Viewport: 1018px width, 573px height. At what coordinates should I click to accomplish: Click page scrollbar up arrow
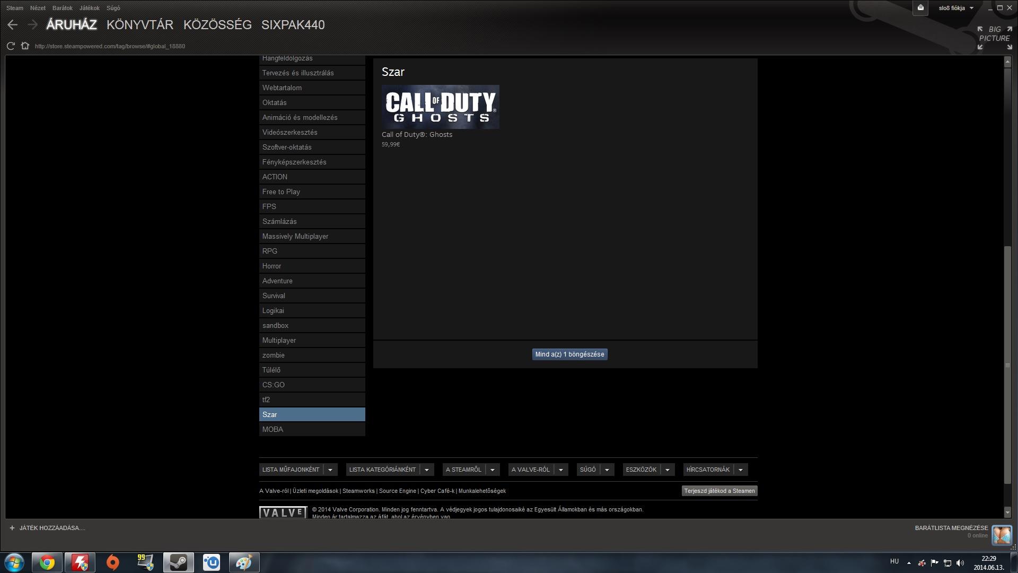pos(1007,62)
